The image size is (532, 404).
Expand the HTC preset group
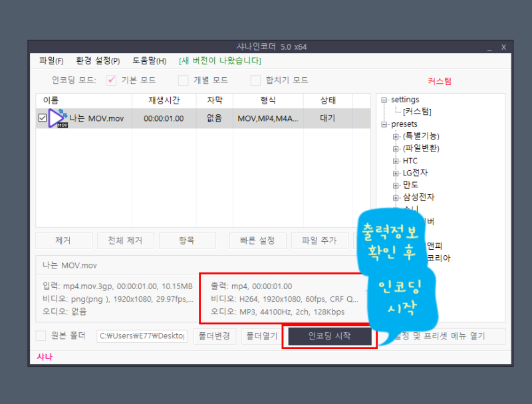tap(396, 161)
